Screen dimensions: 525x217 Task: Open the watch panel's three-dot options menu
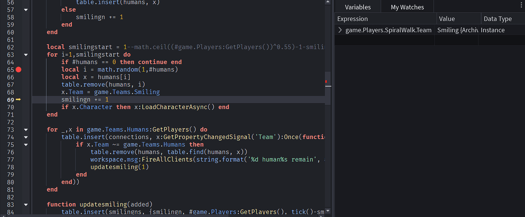click(x=521, y=5)
